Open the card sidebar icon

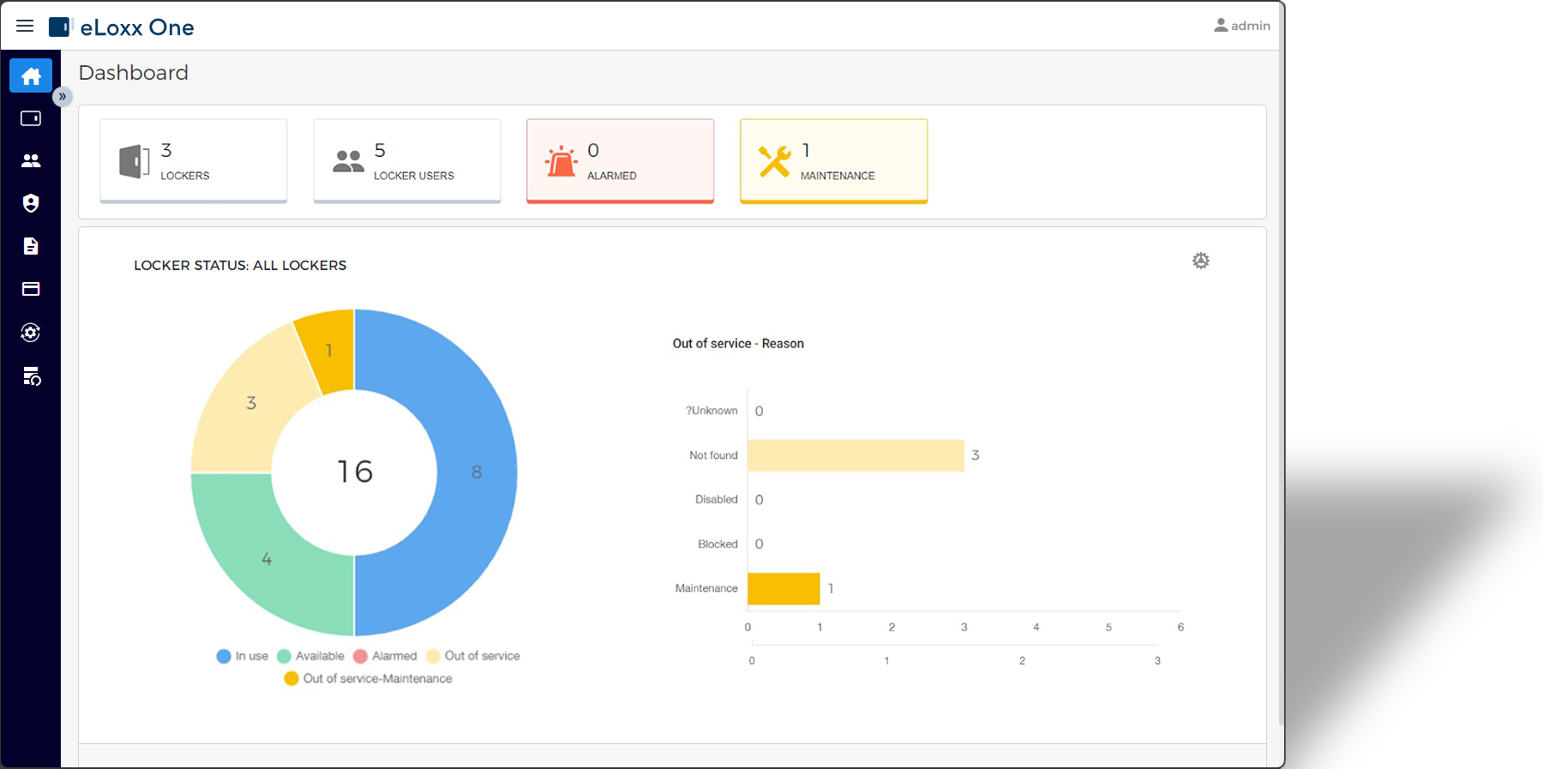[x=31, y=289]
